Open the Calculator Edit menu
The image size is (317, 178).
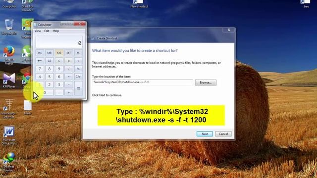[x=47, y=31]
